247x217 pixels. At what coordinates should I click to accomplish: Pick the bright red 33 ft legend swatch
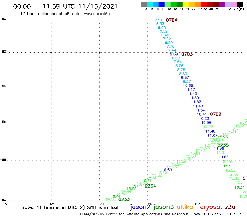point(204,4)
